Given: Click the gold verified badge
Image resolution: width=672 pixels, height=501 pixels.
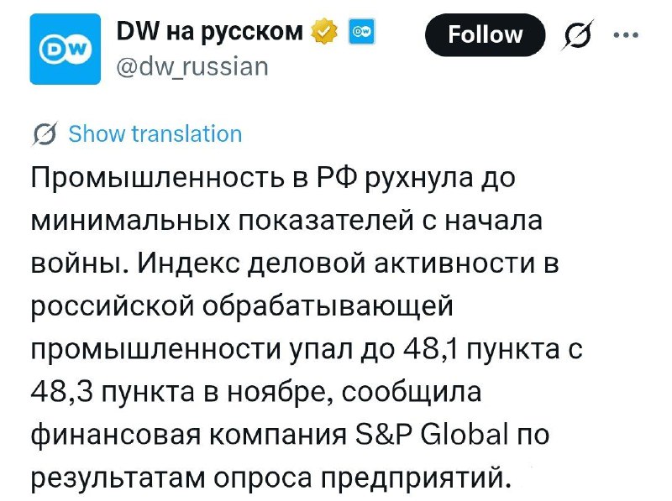Looking at the screenshot, I should click(323, 33).
